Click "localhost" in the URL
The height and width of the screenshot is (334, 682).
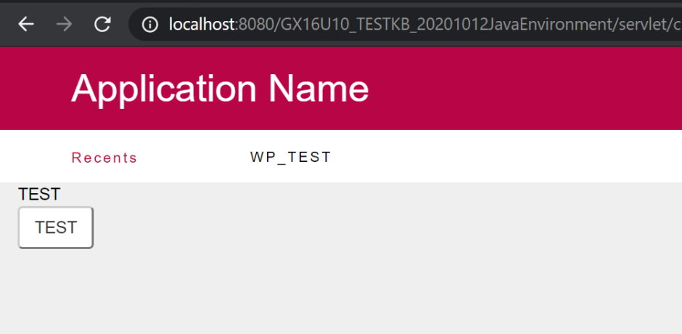click(202, 25)
